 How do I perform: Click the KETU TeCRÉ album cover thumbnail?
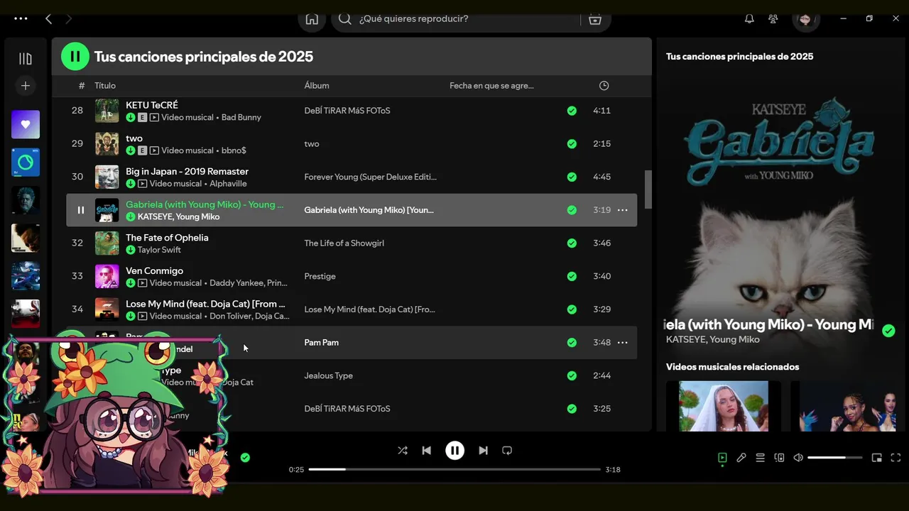tap(107, 111)
